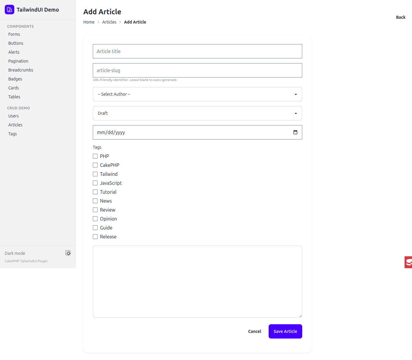
Task: Enable the Tailwind tag checkbox
Action: (95, 174)
